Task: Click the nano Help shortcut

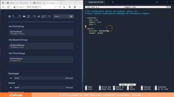Action: 89,87
